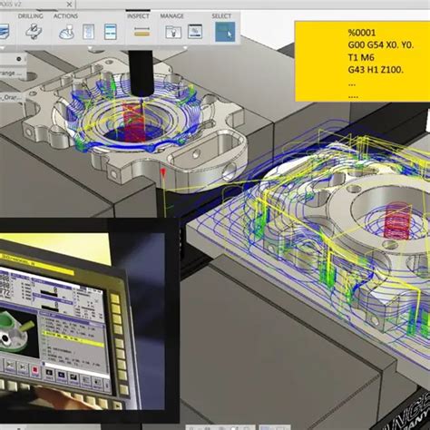
Task: Click the blue Select tool icon
Action: pyautogui.click(x=225, y=32)
